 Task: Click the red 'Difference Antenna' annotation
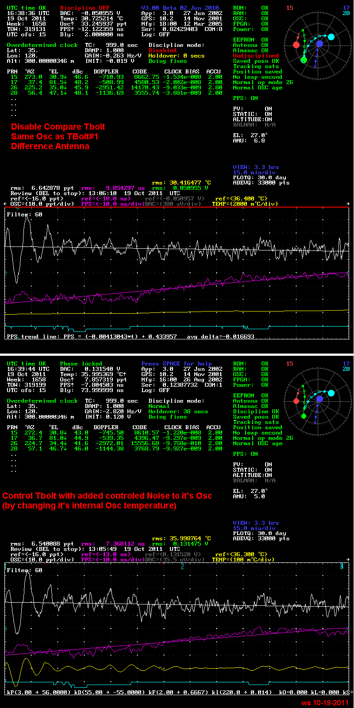coord(50,146)
